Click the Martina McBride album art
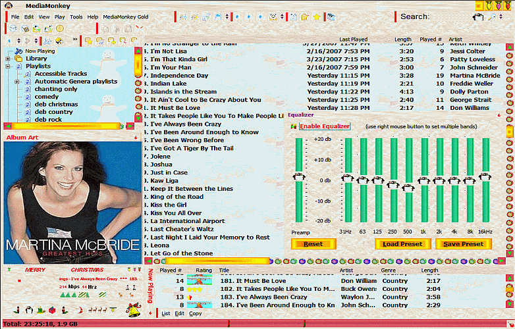This screenshot has height=329, width=515. click(72, 203)
